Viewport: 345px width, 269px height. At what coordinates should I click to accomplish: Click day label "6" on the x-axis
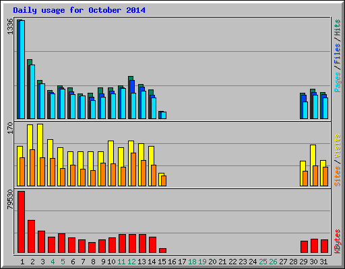click(73, 262)
